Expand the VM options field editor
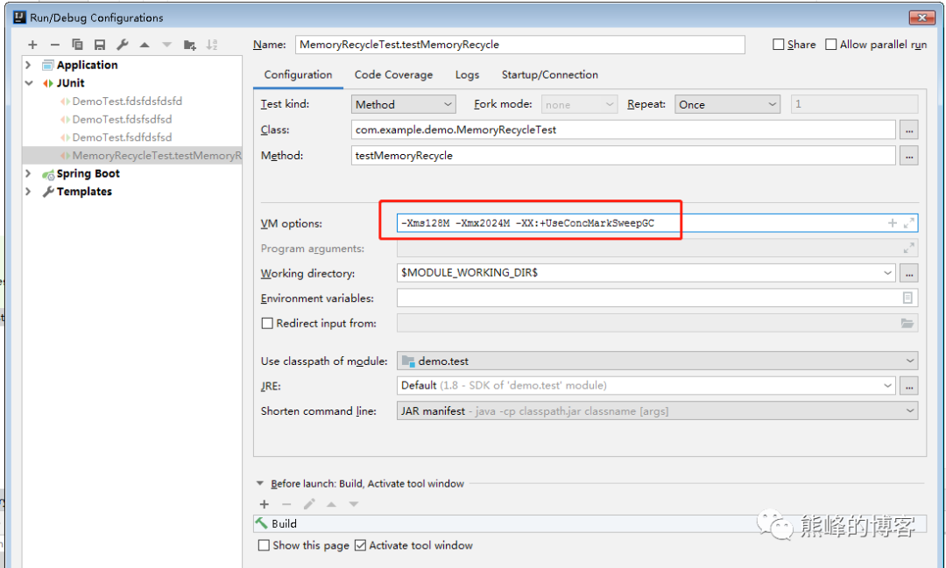 point(909,223)
